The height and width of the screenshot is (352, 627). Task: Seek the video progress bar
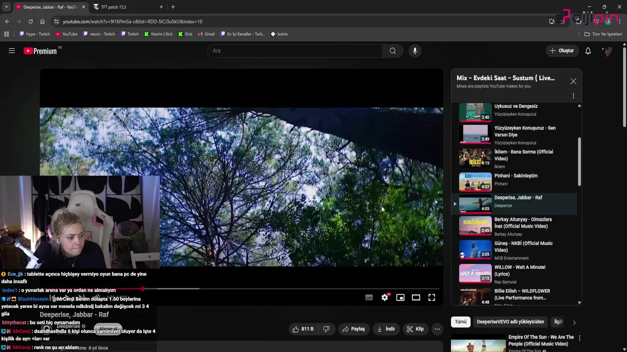click(x=241, y=289)
